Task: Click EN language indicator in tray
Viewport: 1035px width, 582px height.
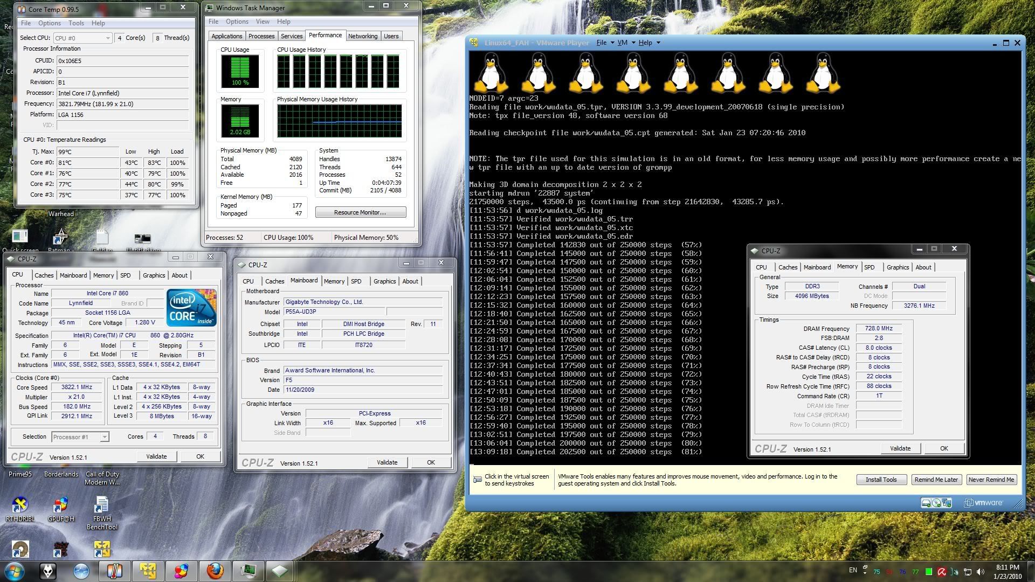Action: (853, 570)
